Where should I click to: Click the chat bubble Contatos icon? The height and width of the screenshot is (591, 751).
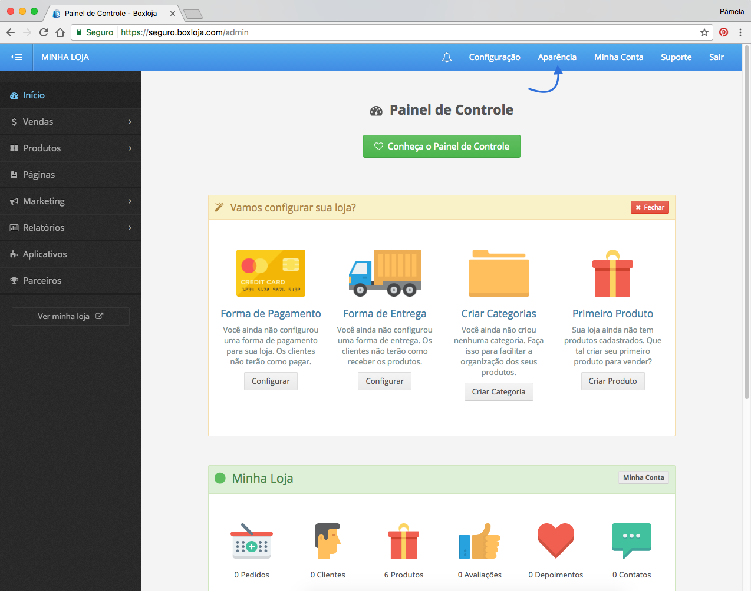631,540
